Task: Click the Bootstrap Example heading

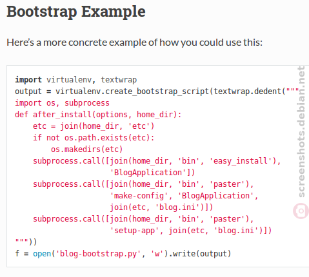Action: (76, 12)
